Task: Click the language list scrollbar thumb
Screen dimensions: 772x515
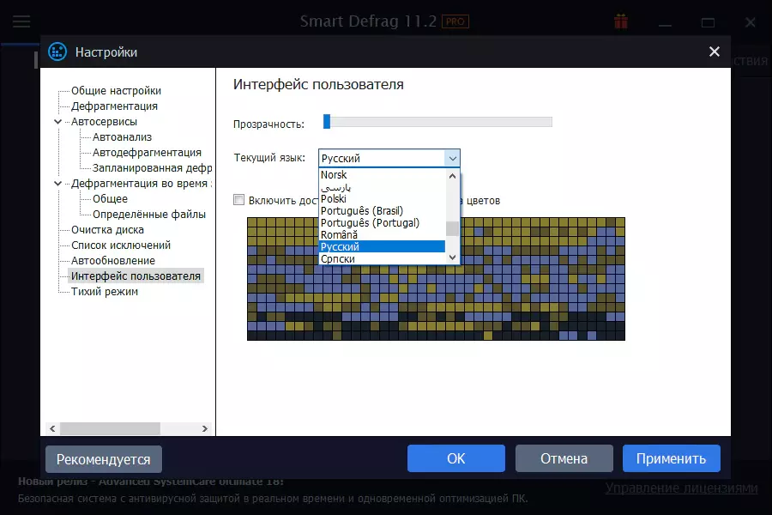Action: point(452,228)
